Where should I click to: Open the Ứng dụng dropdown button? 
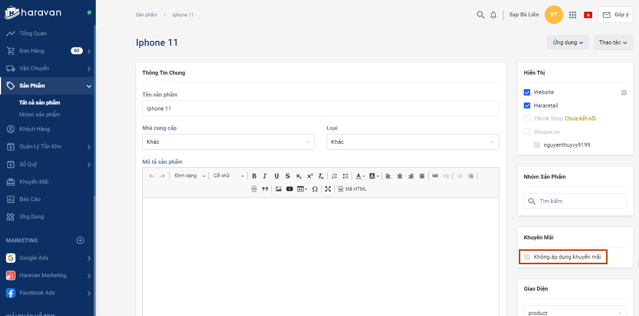[568, 42]
